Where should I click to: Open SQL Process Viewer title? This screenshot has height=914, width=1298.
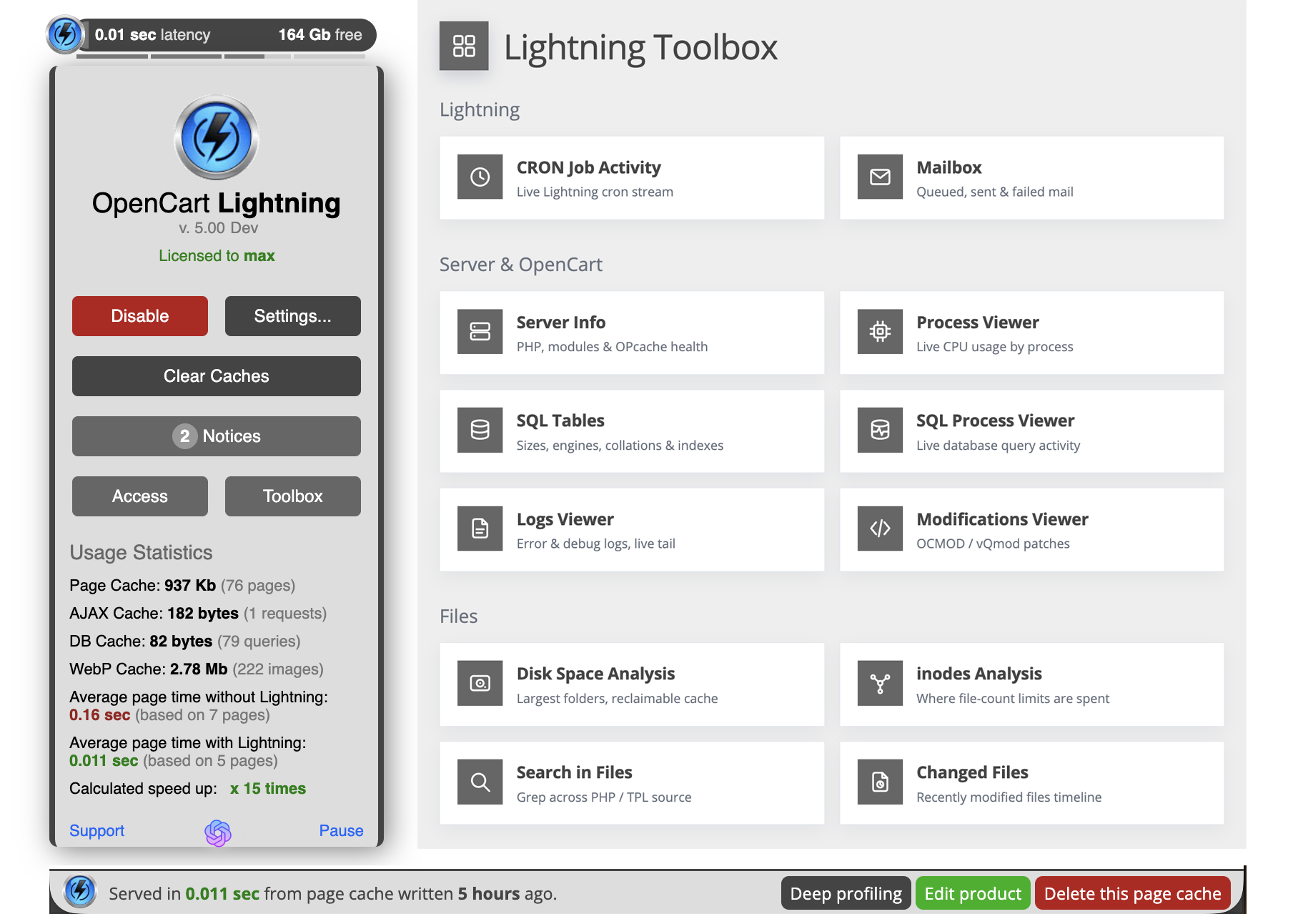(x=996, y=421)
